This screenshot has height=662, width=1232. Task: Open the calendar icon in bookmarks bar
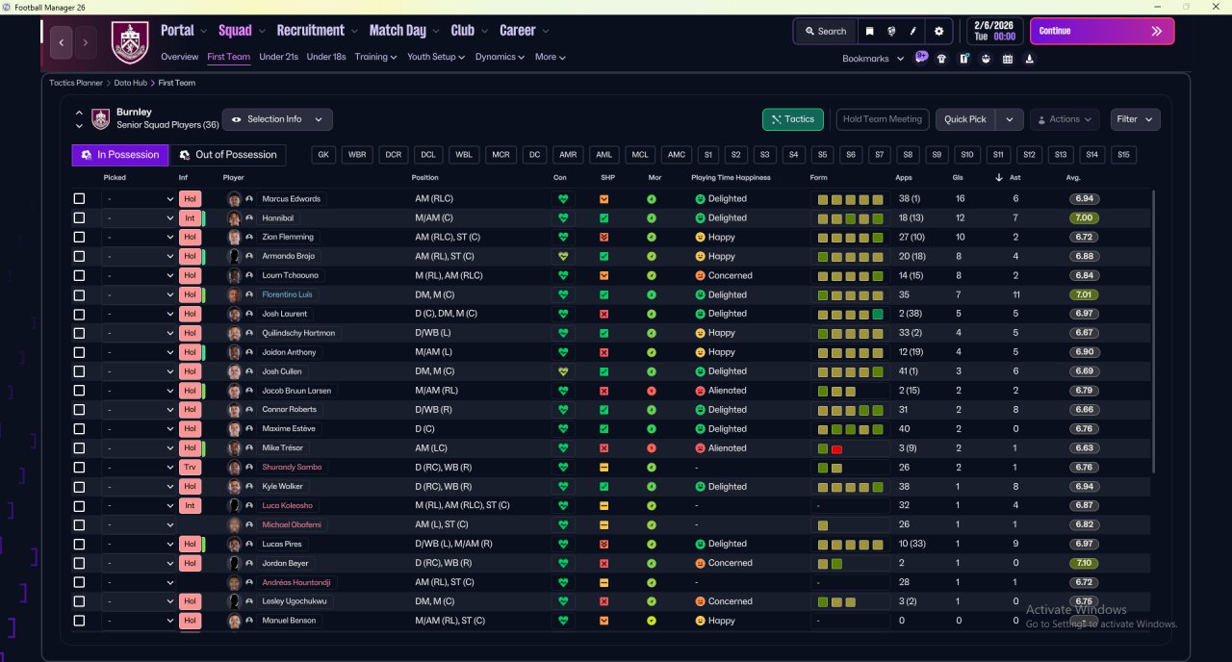[1008, 59]
